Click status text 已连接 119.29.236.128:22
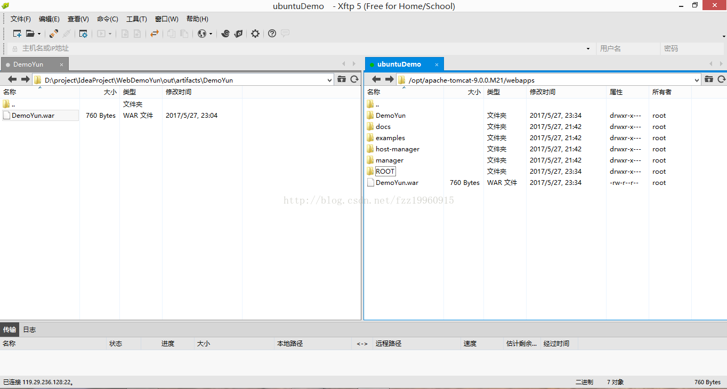The height and width of the screenshot is (389, 727). [x=38, y=382]
